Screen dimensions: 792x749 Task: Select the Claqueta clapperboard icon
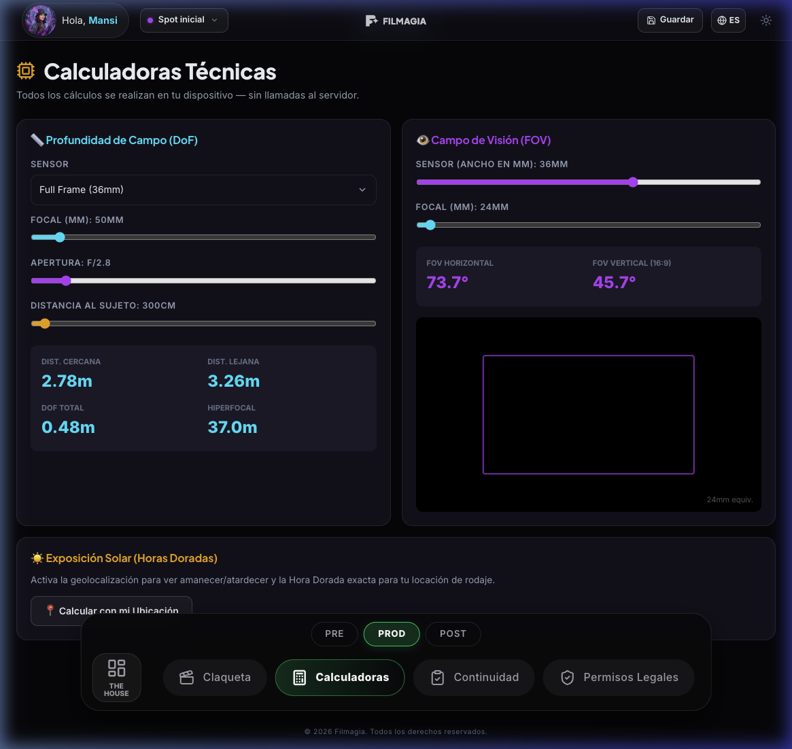186,677
